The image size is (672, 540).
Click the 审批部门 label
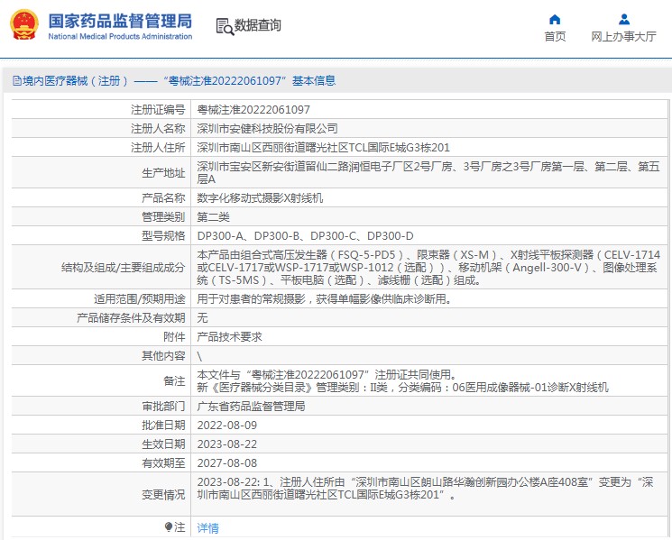tap(163, 406)
